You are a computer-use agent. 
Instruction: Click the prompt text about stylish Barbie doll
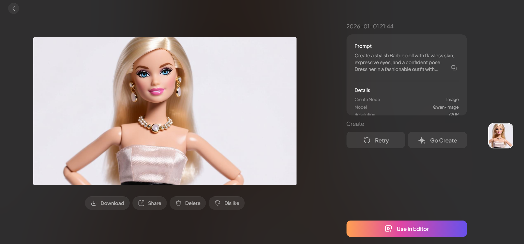tap(404, 63)
